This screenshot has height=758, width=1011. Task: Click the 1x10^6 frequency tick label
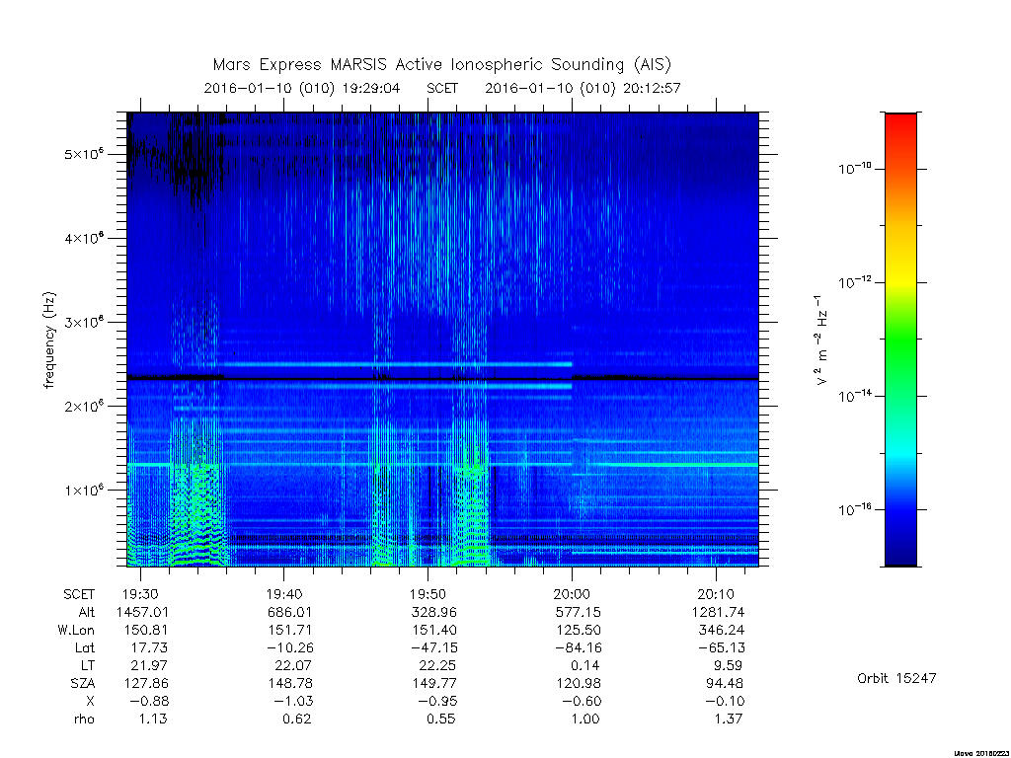tap(84, 490)
